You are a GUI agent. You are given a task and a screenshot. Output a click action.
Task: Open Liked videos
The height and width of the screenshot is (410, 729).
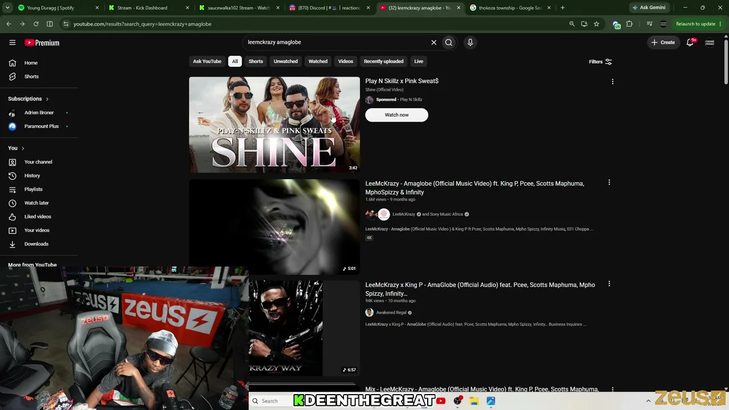39,216
